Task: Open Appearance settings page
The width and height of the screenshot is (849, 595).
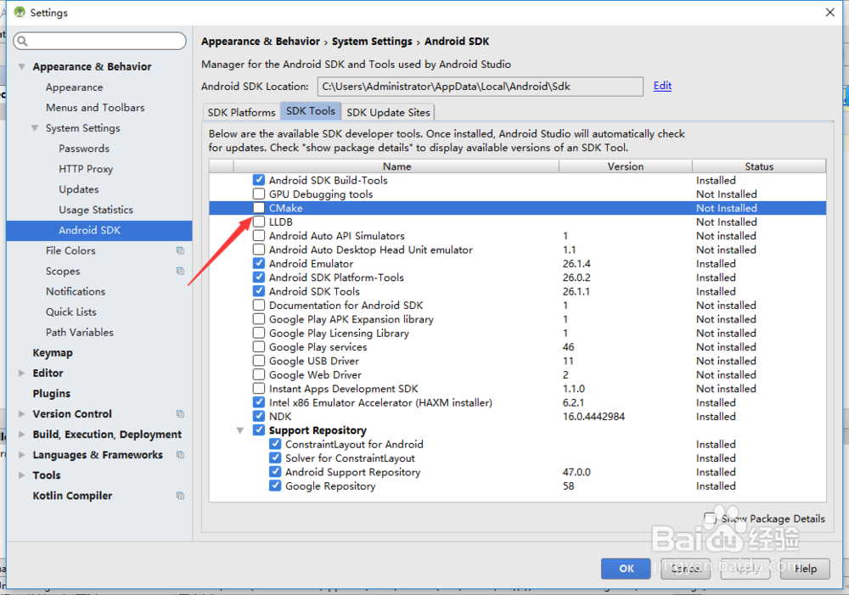Action: tap(74, 87)
